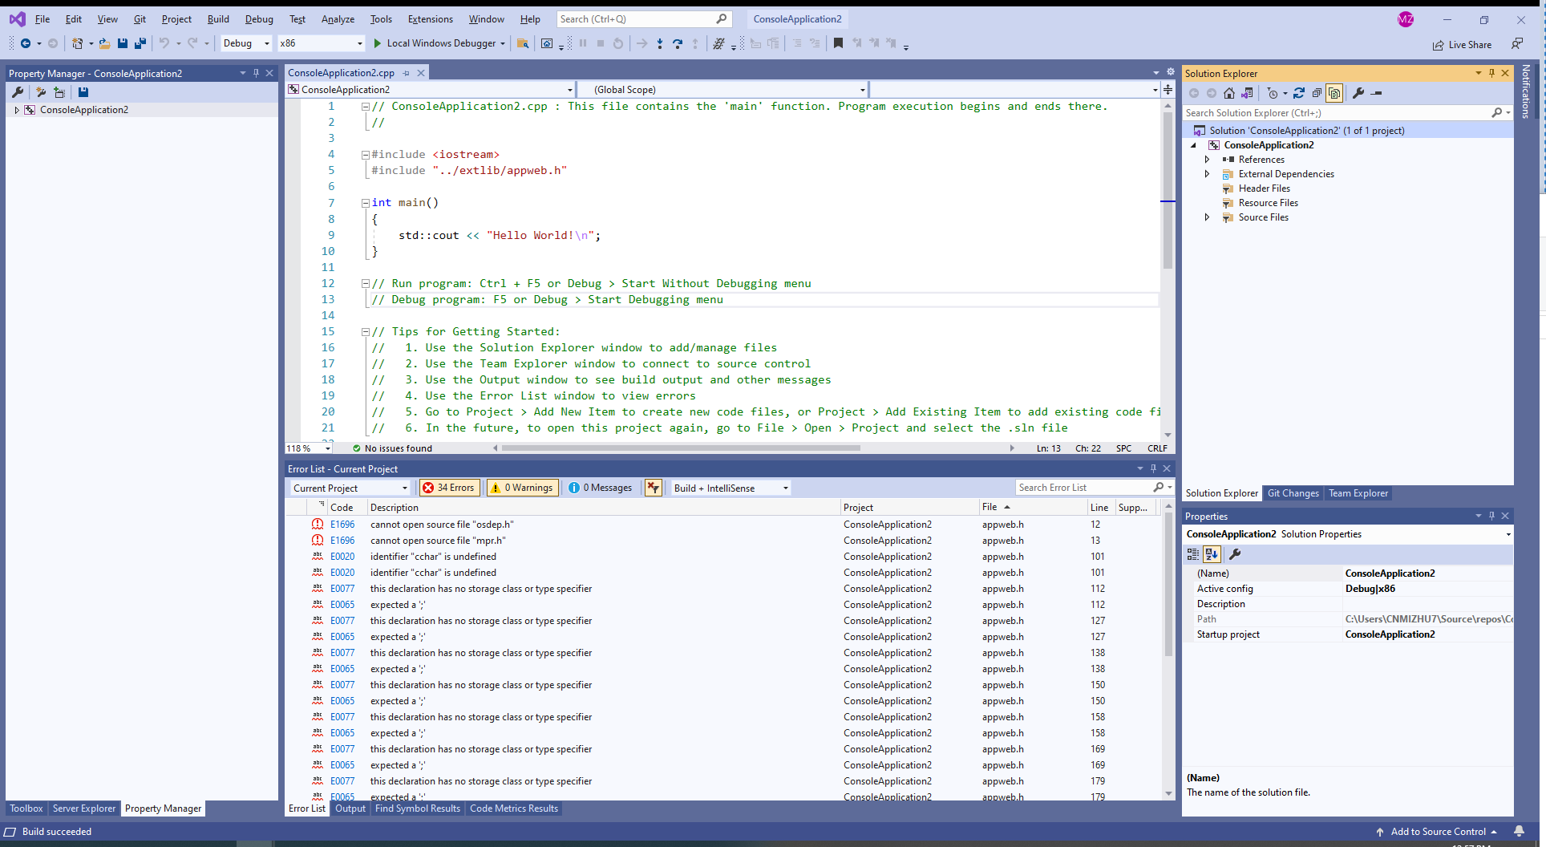
Task: Switch to the Team Explorer tab
Action: 1358,493
